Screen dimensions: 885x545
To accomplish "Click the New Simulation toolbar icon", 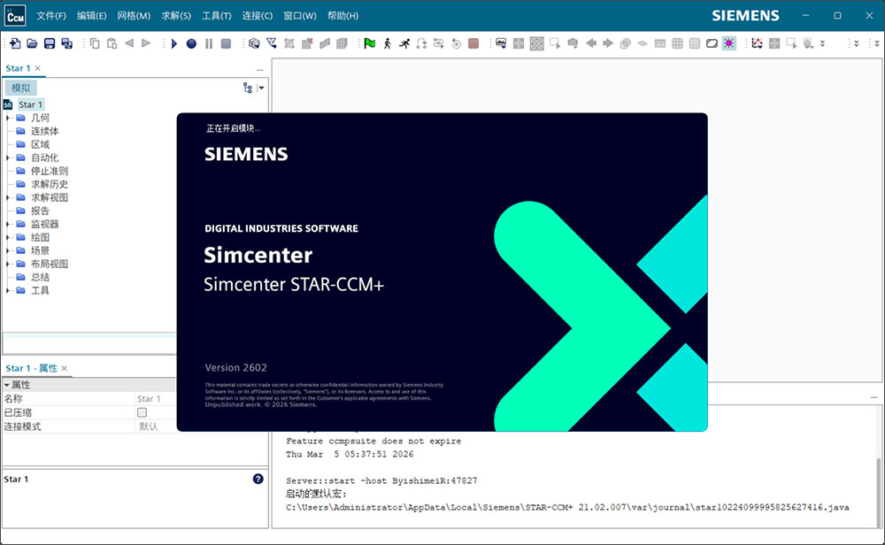I will (x=15, y=43).
